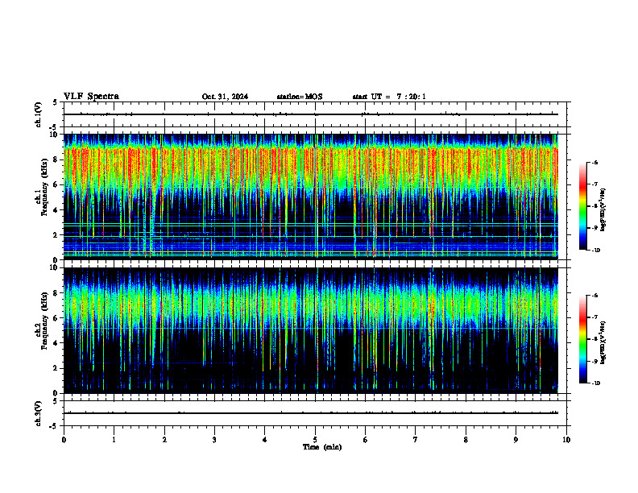Click the "Time (min)" x-axis label
Viewport: 638px width, 493px height.
coord(322,447)
